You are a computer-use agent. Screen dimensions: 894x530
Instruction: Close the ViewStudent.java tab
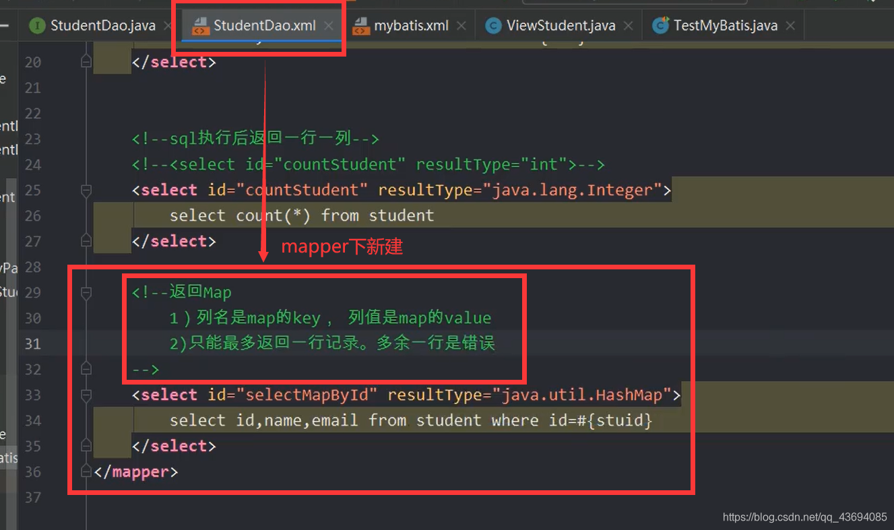(628, 26)
